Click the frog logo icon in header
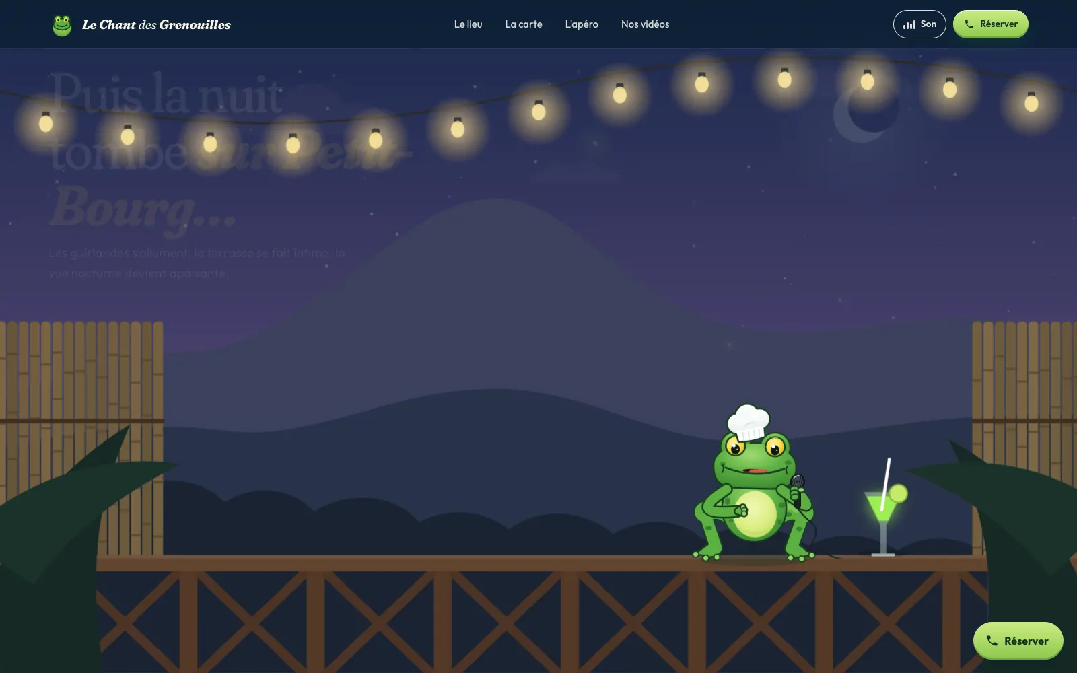The image size is (1077, 673). point(62,25)
